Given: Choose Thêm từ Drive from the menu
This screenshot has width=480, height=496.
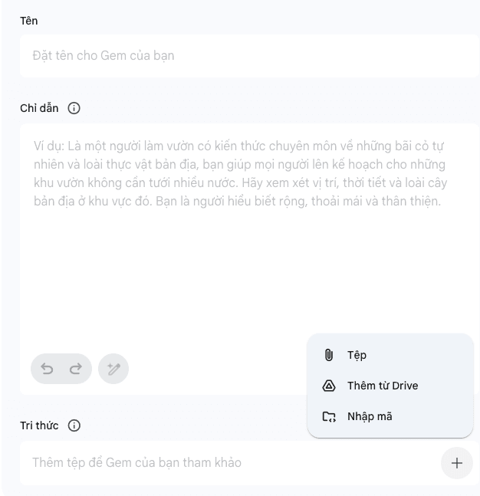Looking at the screenshot, I should click(x=382, y=386).
